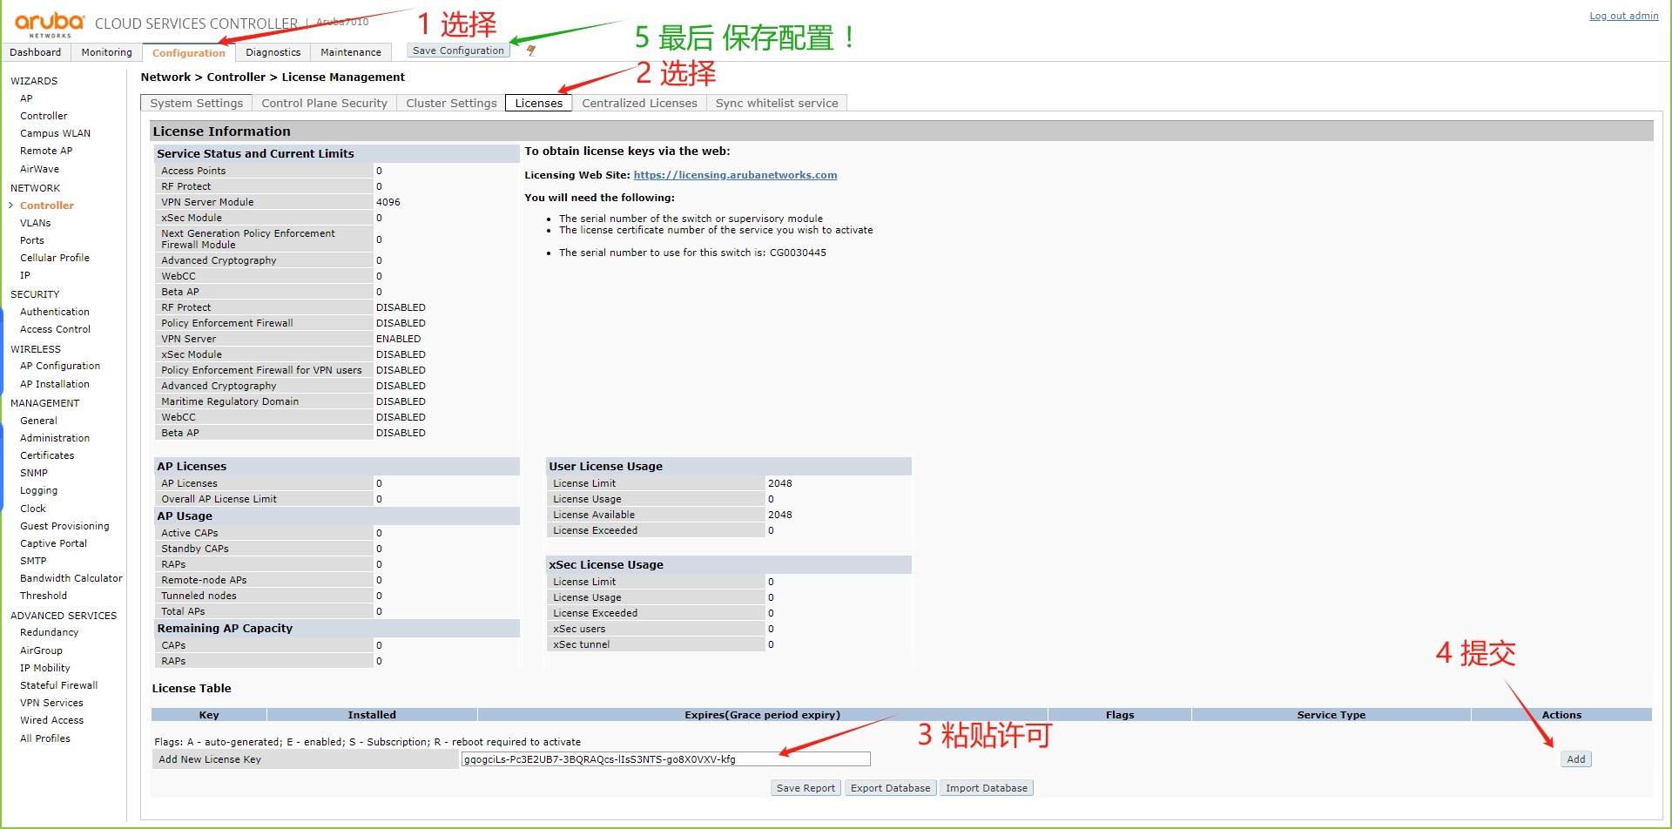Image resolution: width=1672 pixels, height=829 pixels.
Task: Go to the Maintenance tab
Action: [351, 52]
